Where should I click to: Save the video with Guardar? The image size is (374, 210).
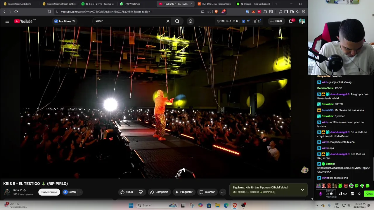click(207, 192)
